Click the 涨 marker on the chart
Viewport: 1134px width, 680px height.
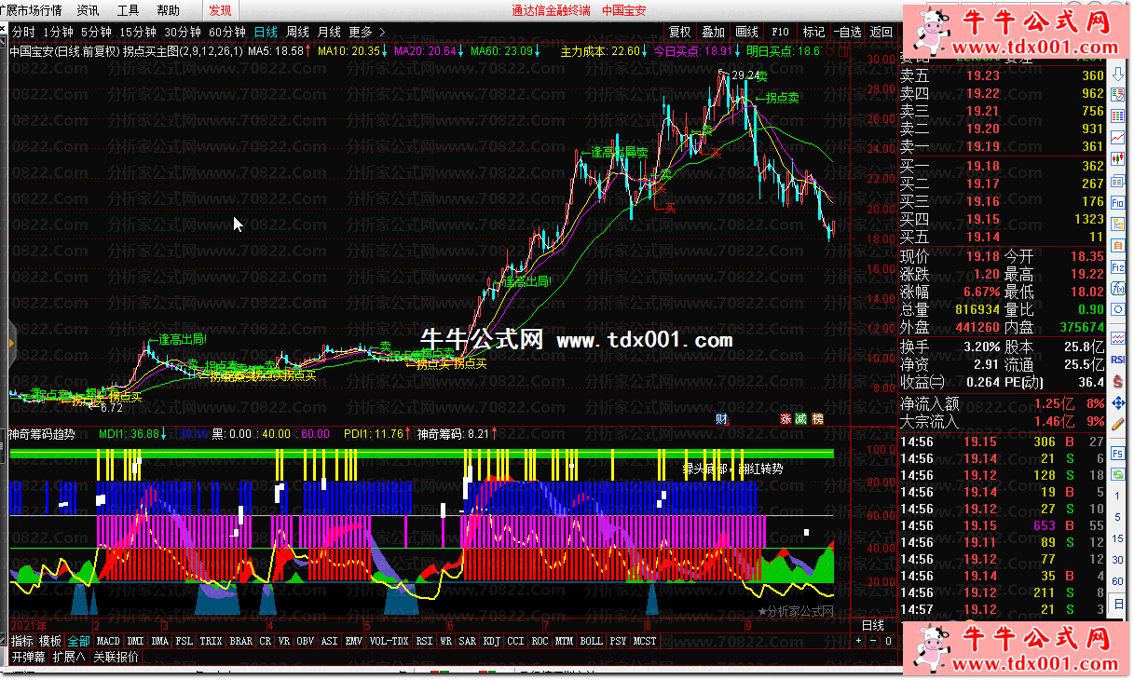(787, 419)
